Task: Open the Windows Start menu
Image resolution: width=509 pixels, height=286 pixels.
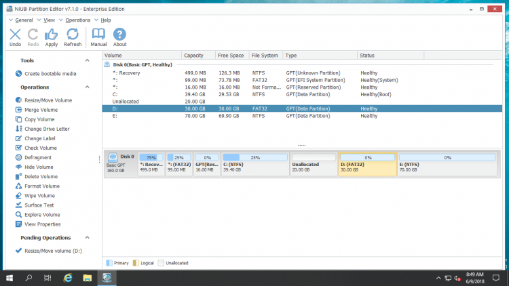Action: (x=10, y=278)
